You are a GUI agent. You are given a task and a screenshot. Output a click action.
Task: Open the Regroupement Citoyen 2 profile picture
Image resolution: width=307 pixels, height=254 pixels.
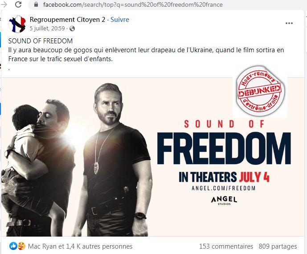point(17,24)
